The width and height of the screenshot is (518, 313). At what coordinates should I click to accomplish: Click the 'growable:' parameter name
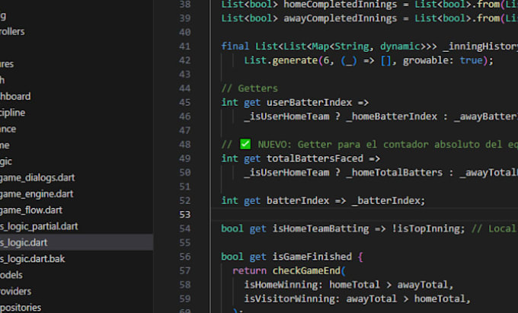(x=428, y=60)
